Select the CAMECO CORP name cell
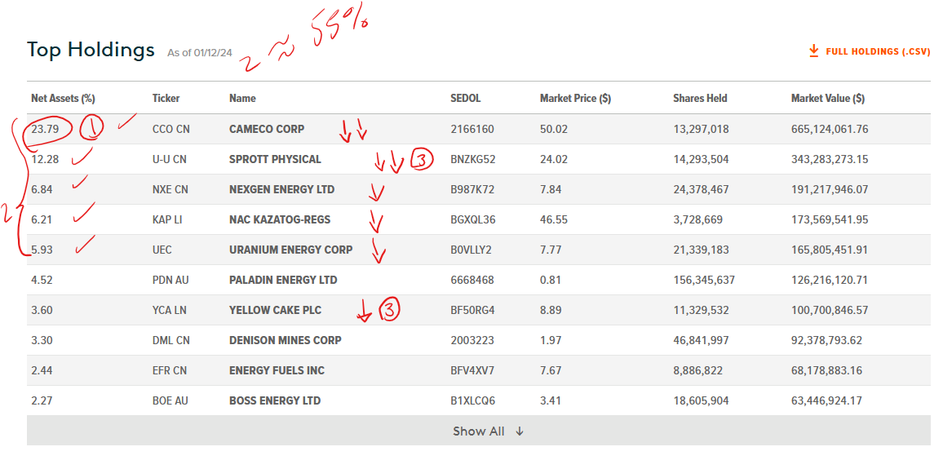 click(267, 129)
